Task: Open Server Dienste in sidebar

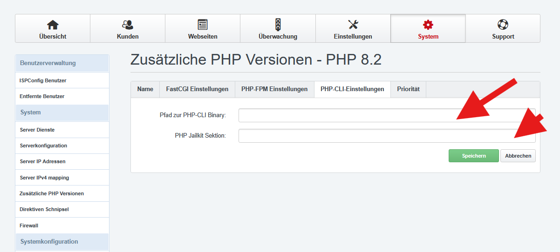Action: pos(62,130)
